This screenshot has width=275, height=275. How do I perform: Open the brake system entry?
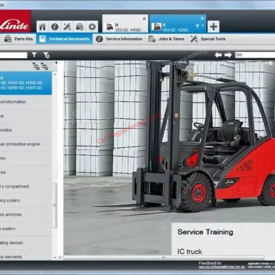point(26,229)
